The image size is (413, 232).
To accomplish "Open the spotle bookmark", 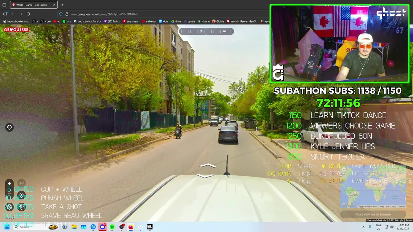I will 189,22.
